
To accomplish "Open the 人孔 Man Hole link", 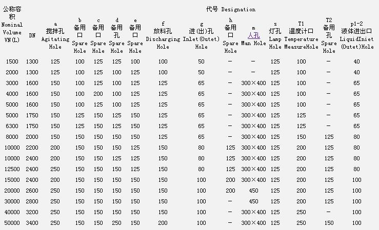I will tap(253, 36).
